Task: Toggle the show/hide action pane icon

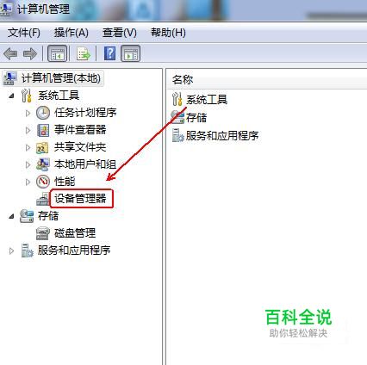Action: pos(131,53)
